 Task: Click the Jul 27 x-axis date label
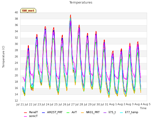tap(71, 104)
